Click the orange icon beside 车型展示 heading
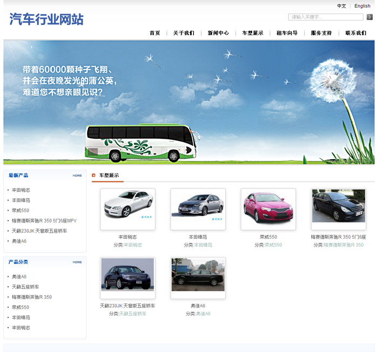378x352 pixels. (93, 175)
